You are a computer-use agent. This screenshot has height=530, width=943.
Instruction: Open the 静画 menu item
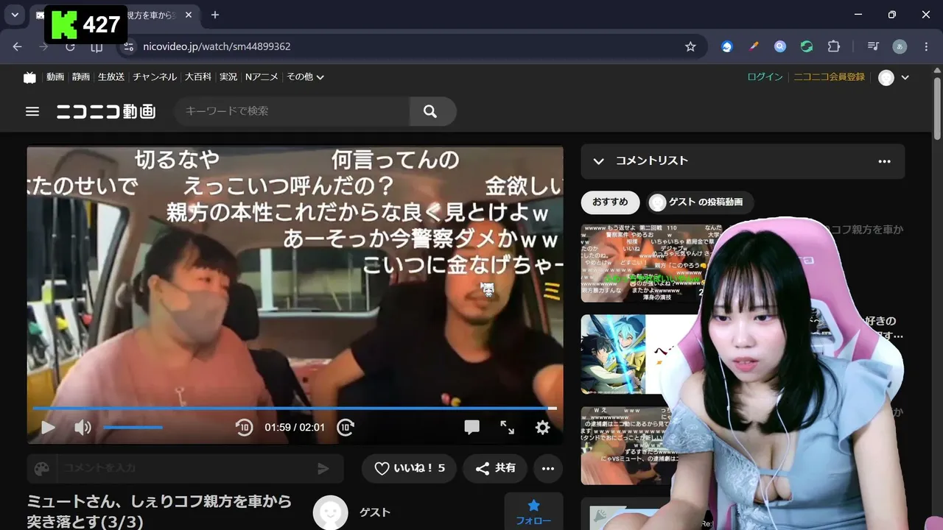coord(81,77)
